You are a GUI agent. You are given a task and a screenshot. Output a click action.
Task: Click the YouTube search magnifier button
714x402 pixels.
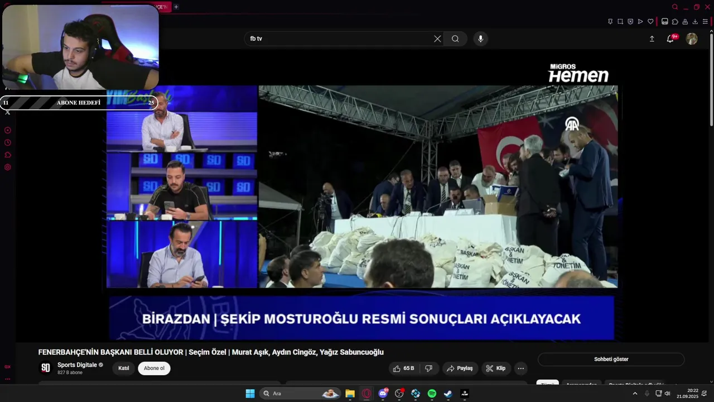click(455, 39)
